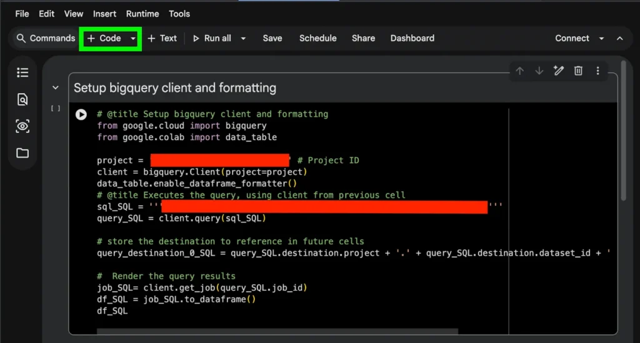
Task: Click the Schedule button
Action: (x=317, y=38)
